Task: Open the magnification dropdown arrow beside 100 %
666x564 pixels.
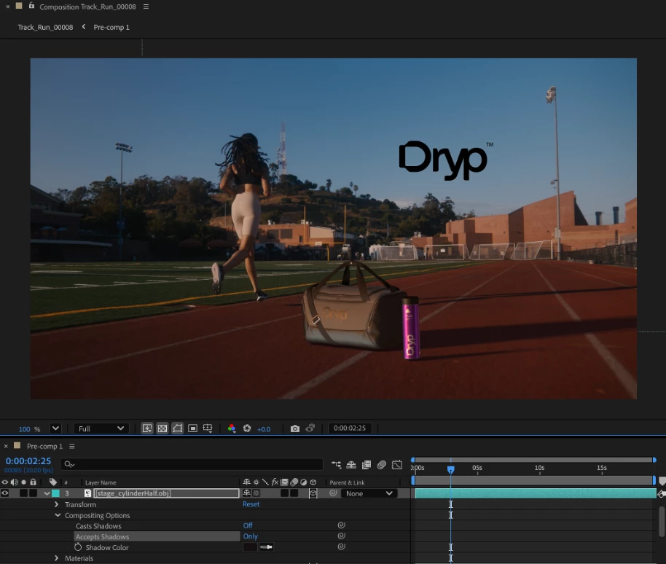Action: (x=55, y=428)
